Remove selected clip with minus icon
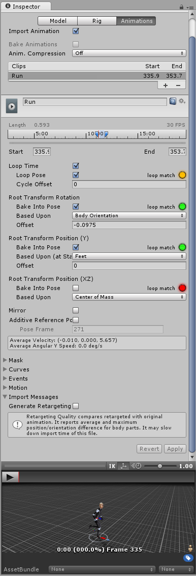This screenshot has width=196, height=576. (x=178, y=85)
